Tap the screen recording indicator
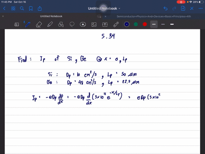Image resolution: width=205 pixels, height=154 pixels. click(x=181, y=2)
